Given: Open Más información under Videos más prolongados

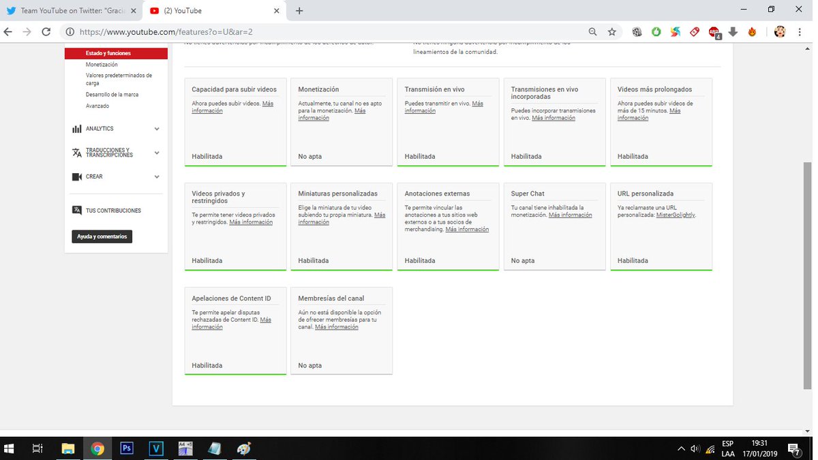Looking at the screenshot, I should click(x=649, y=114).
